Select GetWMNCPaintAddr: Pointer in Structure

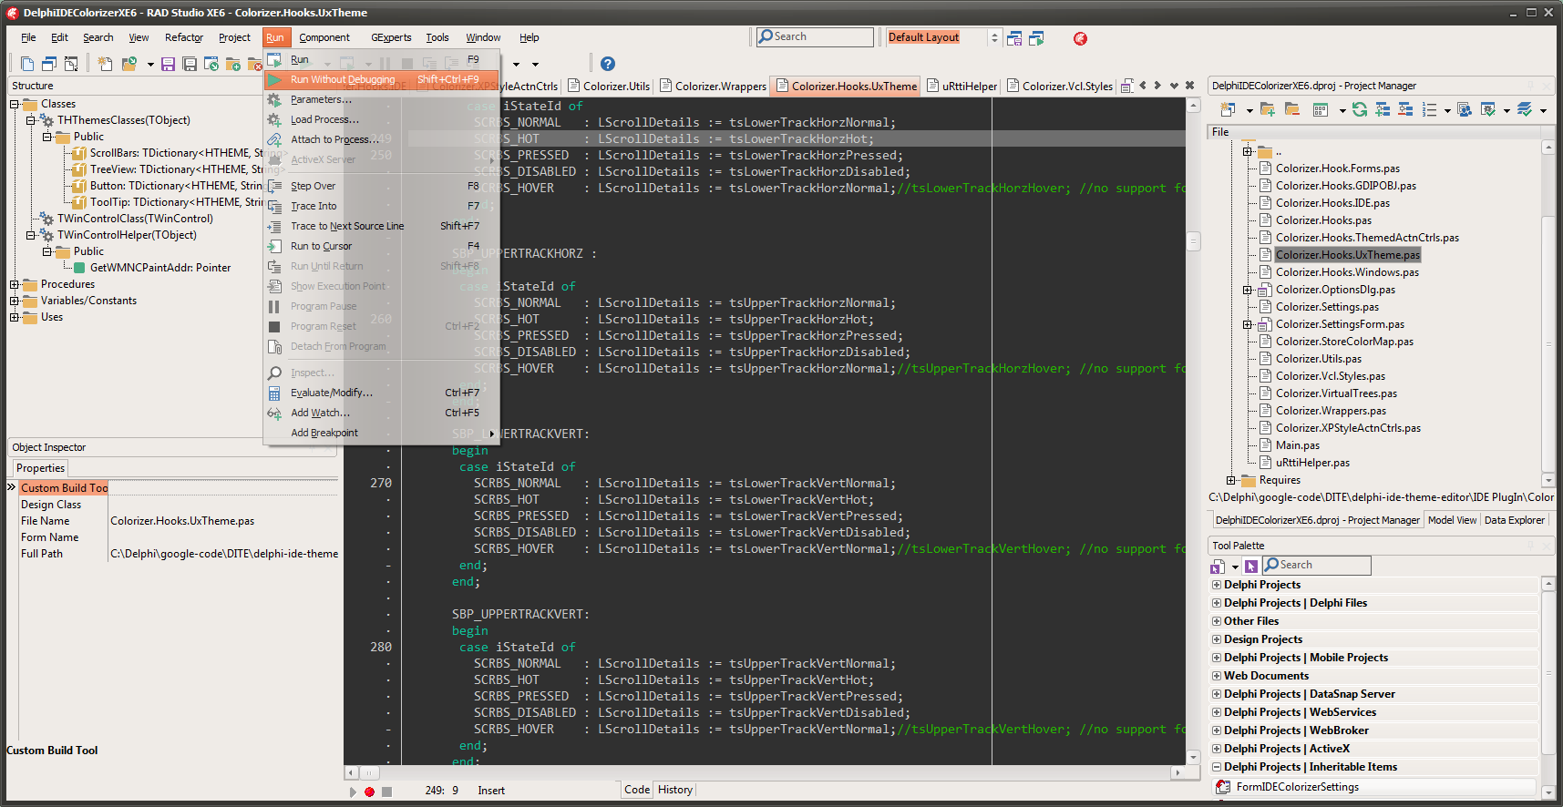[x=159, y=268]
